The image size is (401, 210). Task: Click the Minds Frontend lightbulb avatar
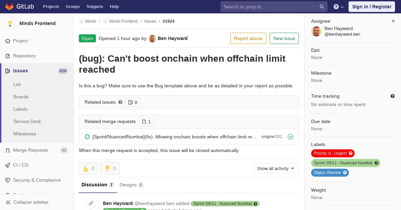tap(10, 23)
